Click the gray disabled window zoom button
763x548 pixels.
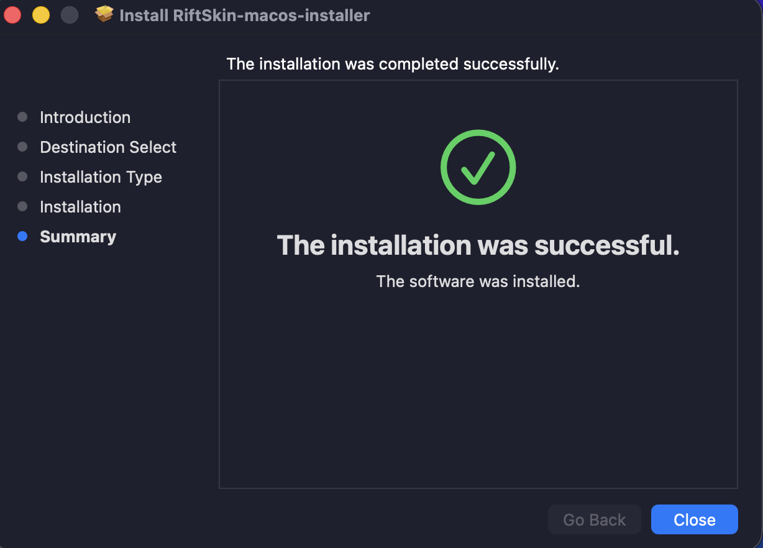pos(70,14)
